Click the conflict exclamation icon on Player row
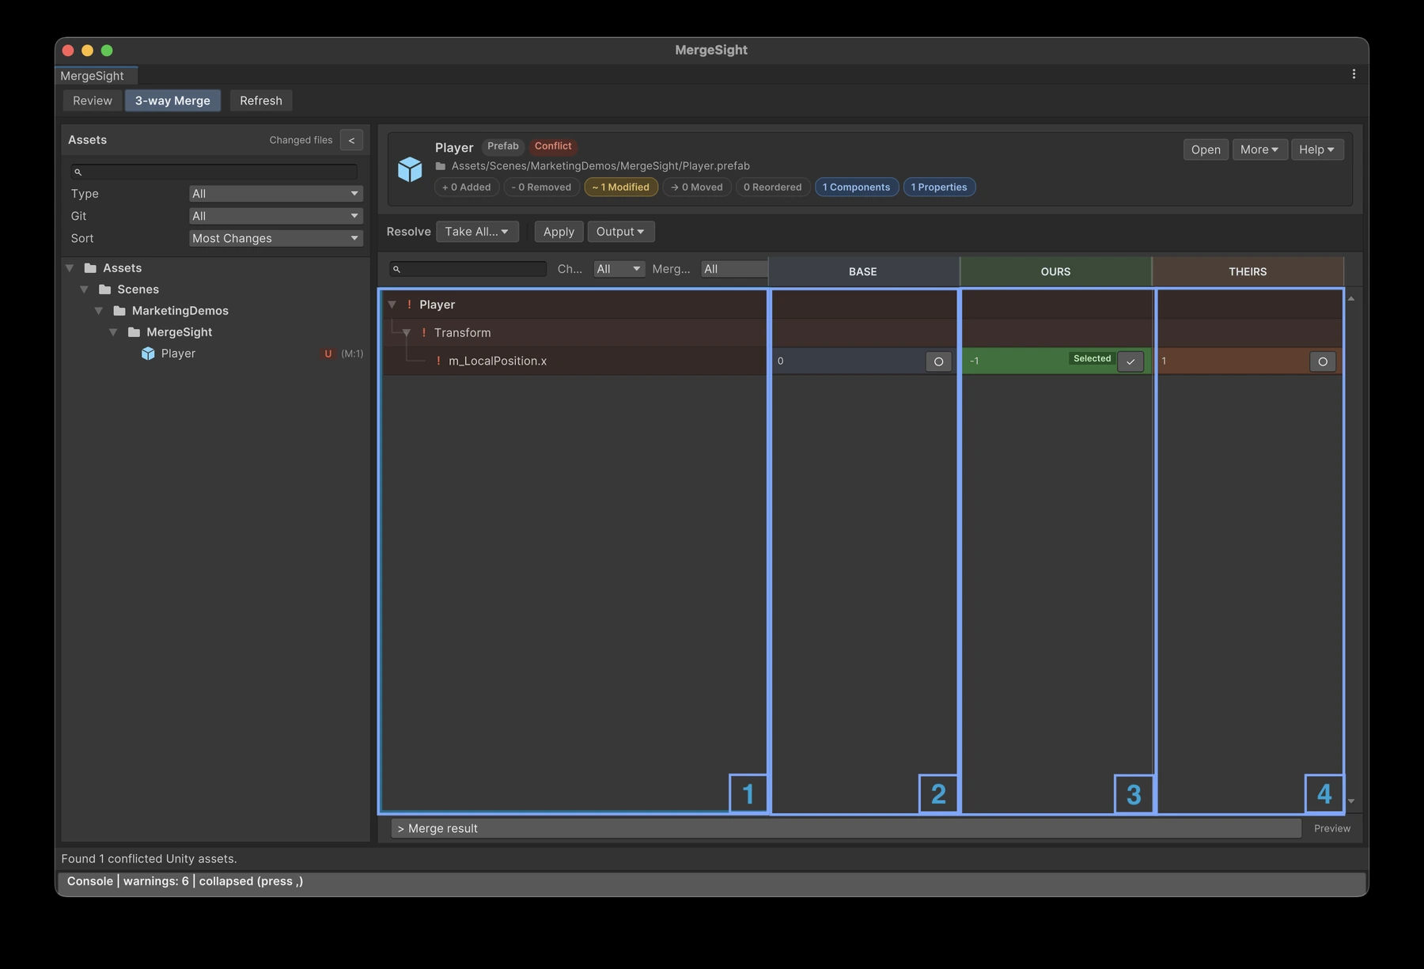Image resolution: width=1424 pixels, height=969 pixels. tap(409, 305)
